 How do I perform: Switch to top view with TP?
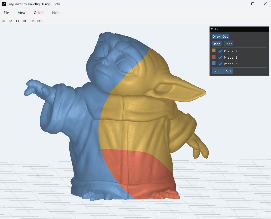click(x=32, y=21)
